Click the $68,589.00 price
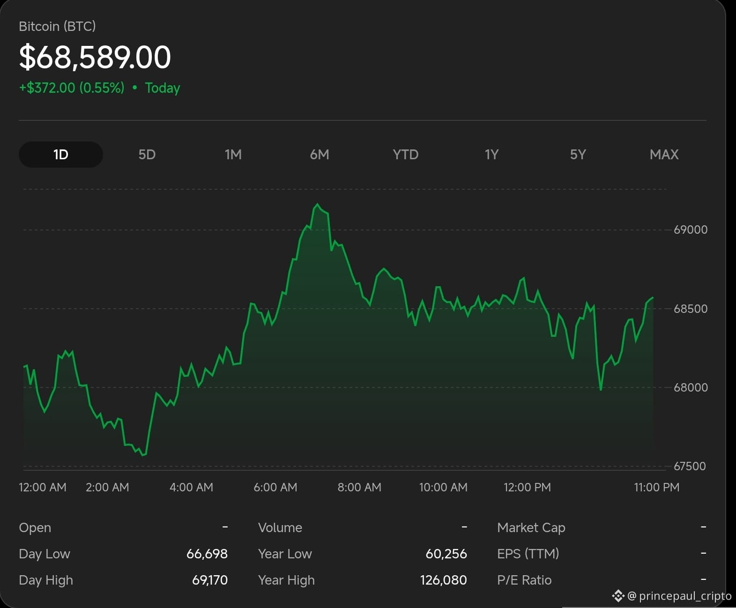Screen dimensions: 736x608 point(95,57)
